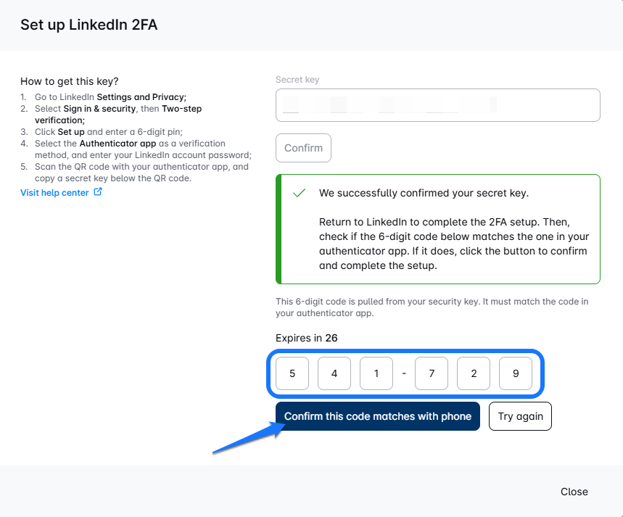Select the fifth code digit box showing 2

tap(474, 374)
